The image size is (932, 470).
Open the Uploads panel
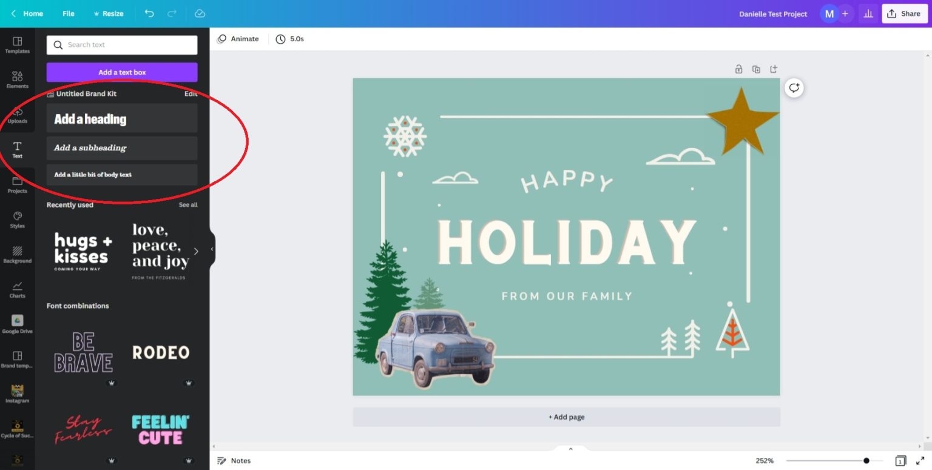(x=17, y=115)
